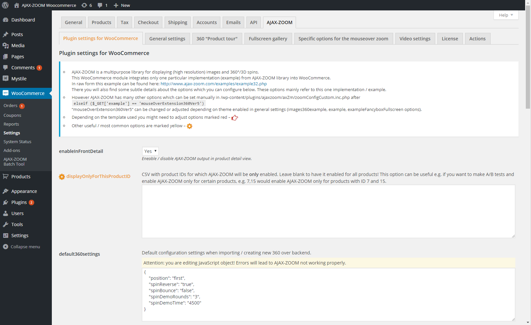Open the Emails tab

(233, 22)
